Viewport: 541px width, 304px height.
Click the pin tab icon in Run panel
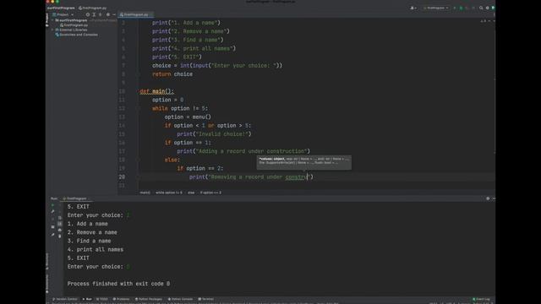coord(52,235)
